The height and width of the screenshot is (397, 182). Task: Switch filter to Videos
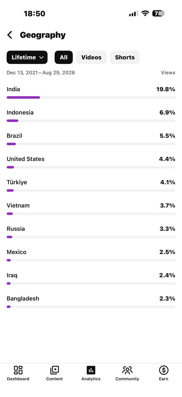91,57
